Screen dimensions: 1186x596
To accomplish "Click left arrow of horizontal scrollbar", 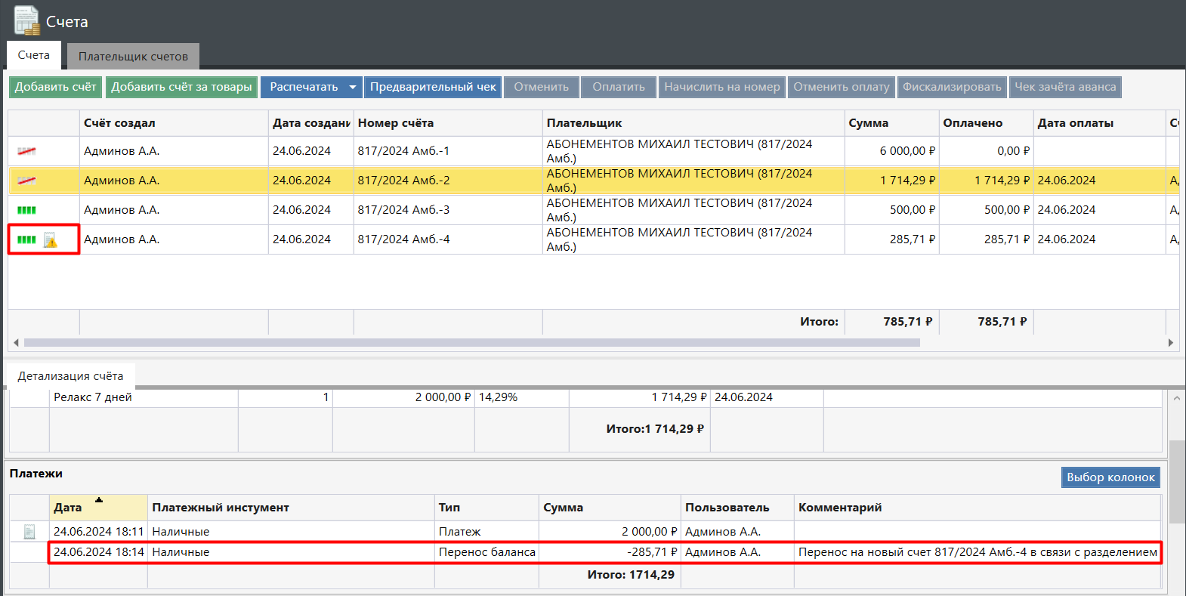I will [16, 343].
